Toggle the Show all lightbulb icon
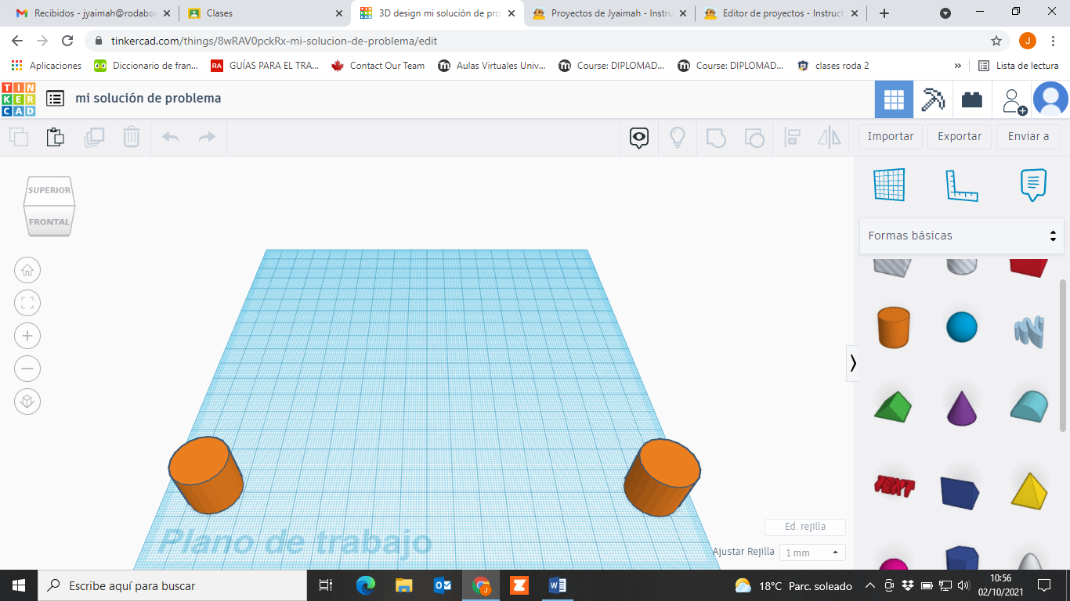The width and height of the screenshot is (1070, 601). pos(677,138)
